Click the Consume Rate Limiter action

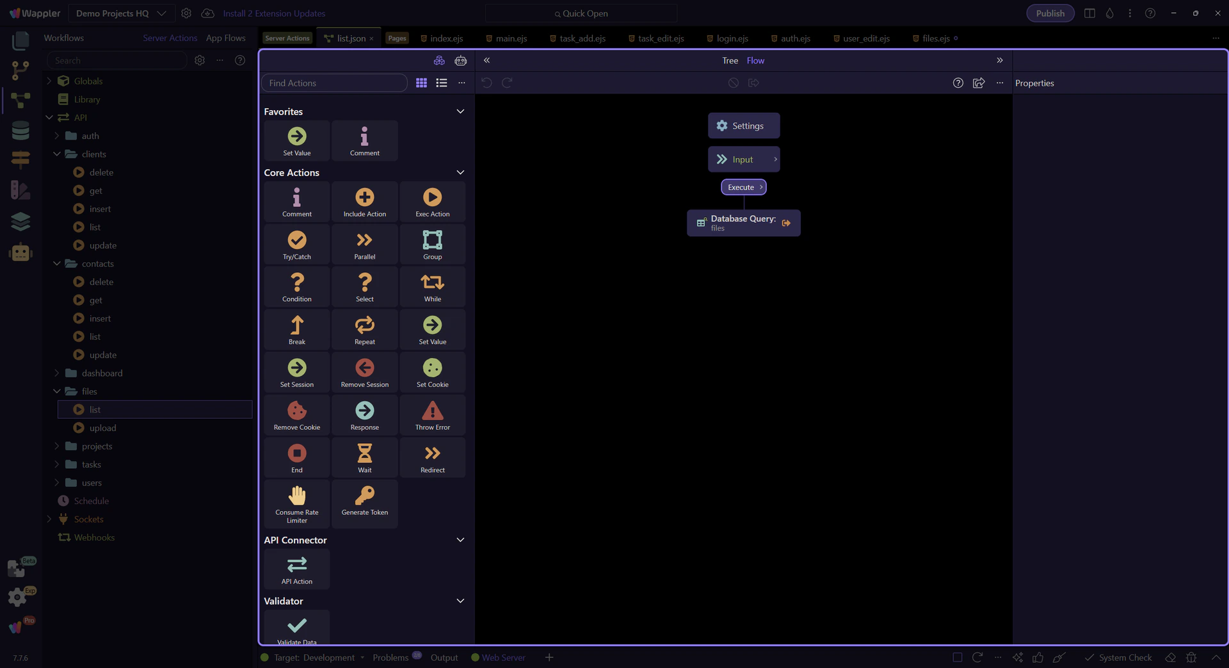click(296, 503)
